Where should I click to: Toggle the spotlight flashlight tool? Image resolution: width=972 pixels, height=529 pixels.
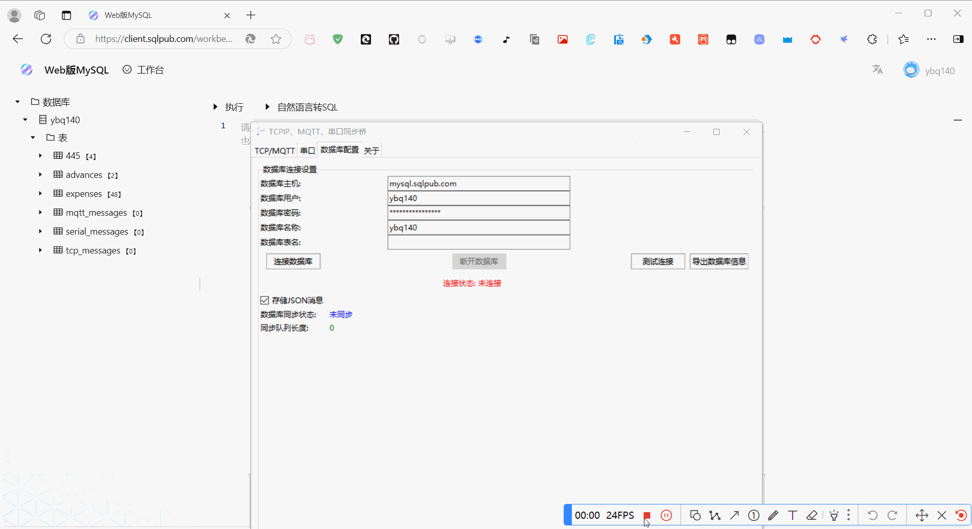click(x=834, y=515)
